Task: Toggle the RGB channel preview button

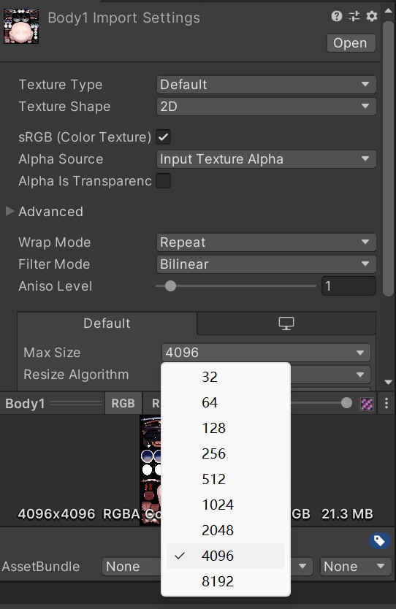Action: [123, 403]
